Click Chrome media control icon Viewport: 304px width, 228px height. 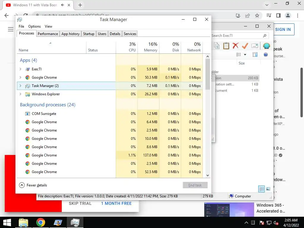pos(269,15)
